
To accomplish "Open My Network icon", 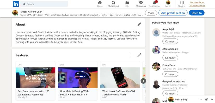I will (113, 4).
